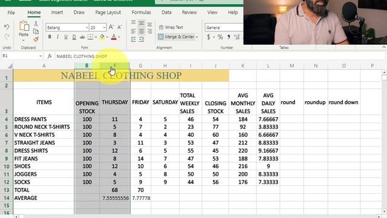Set Middle Align vertical alignment

141,23
